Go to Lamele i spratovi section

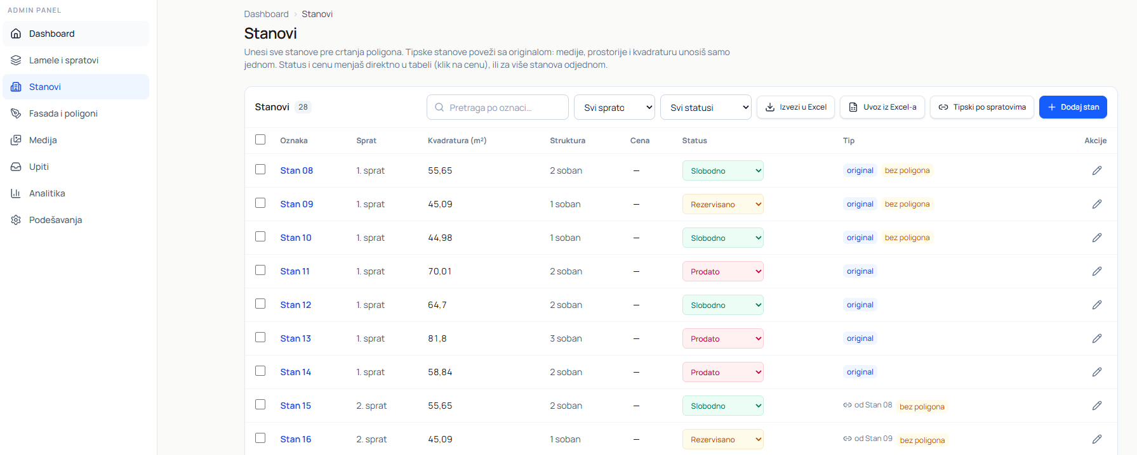coord(76,60)
